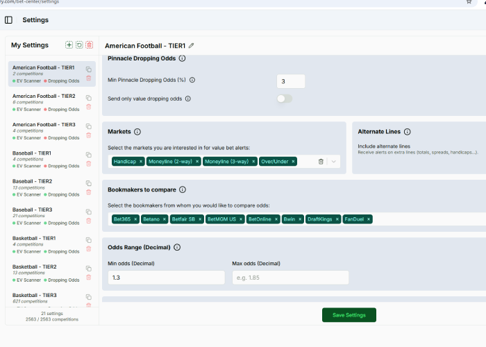Duplicate American Football - TIER3 setting
The image size is (486, 347).
(89, 126)
